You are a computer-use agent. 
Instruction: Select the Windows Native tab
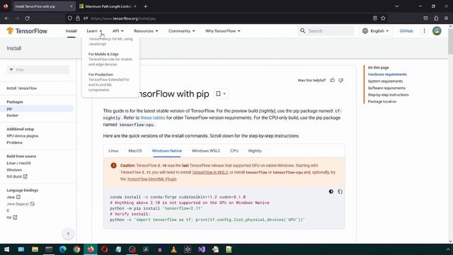pyautogui.click(x=167, y=151)
